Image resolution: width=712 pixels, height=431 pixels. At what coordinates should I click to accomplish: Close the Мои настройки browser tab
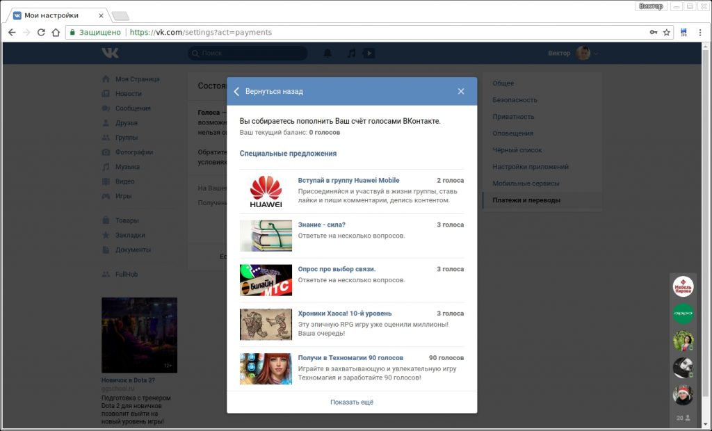click(101, 15)
